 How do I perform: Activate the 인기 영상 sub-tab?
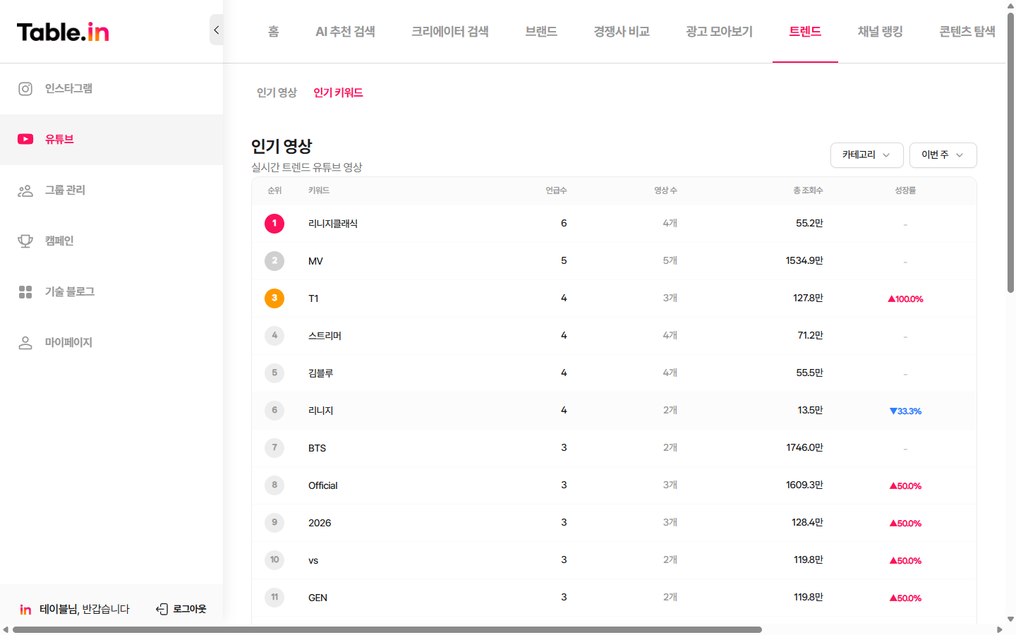tap(276, 92)
